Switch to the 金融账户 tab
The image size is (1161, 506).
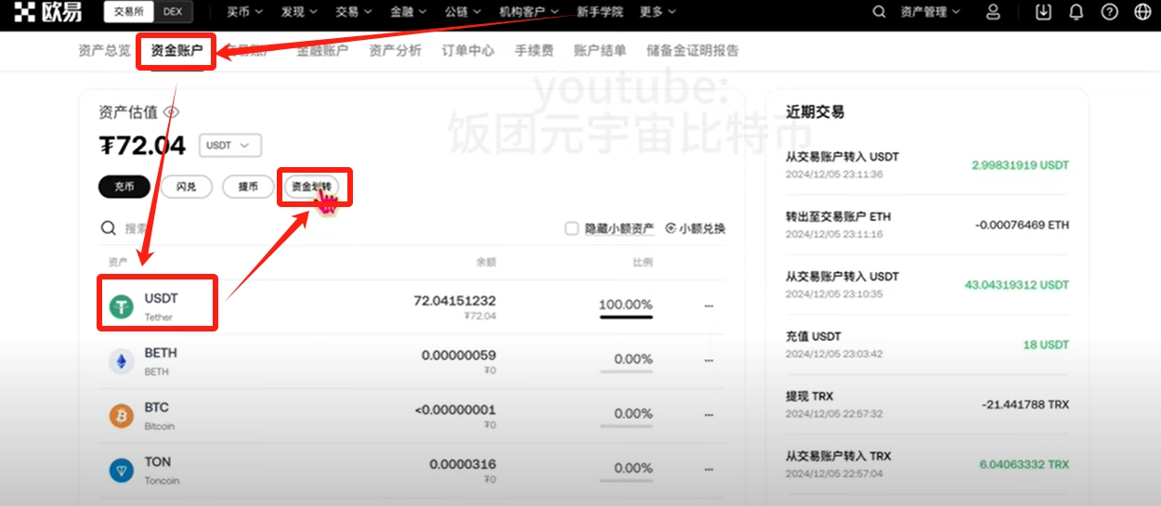click(322, 51)
